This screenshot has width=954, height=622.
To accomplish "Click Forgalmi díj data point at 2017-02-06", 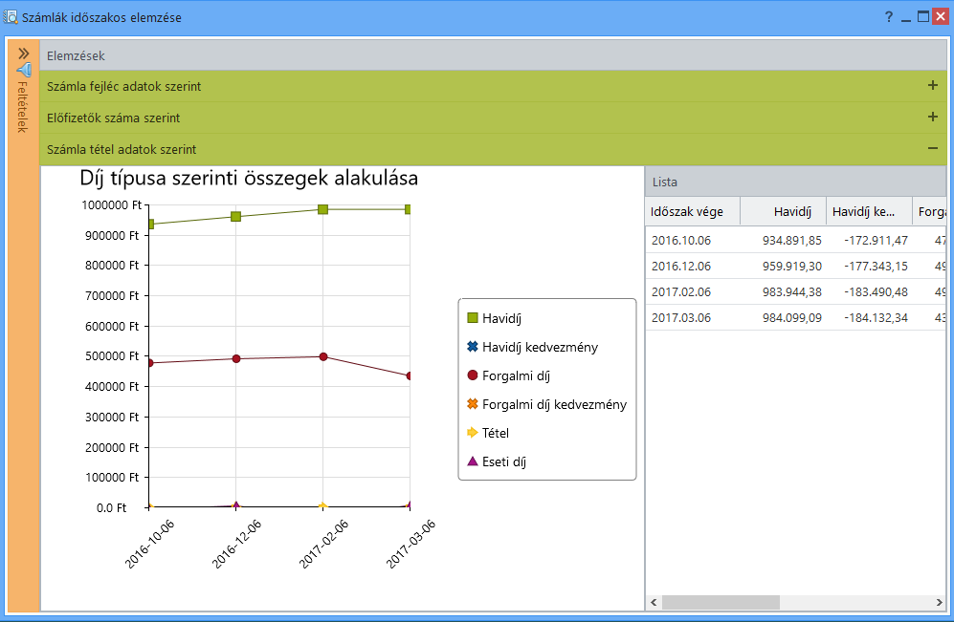I will click(x=323, y=356).
